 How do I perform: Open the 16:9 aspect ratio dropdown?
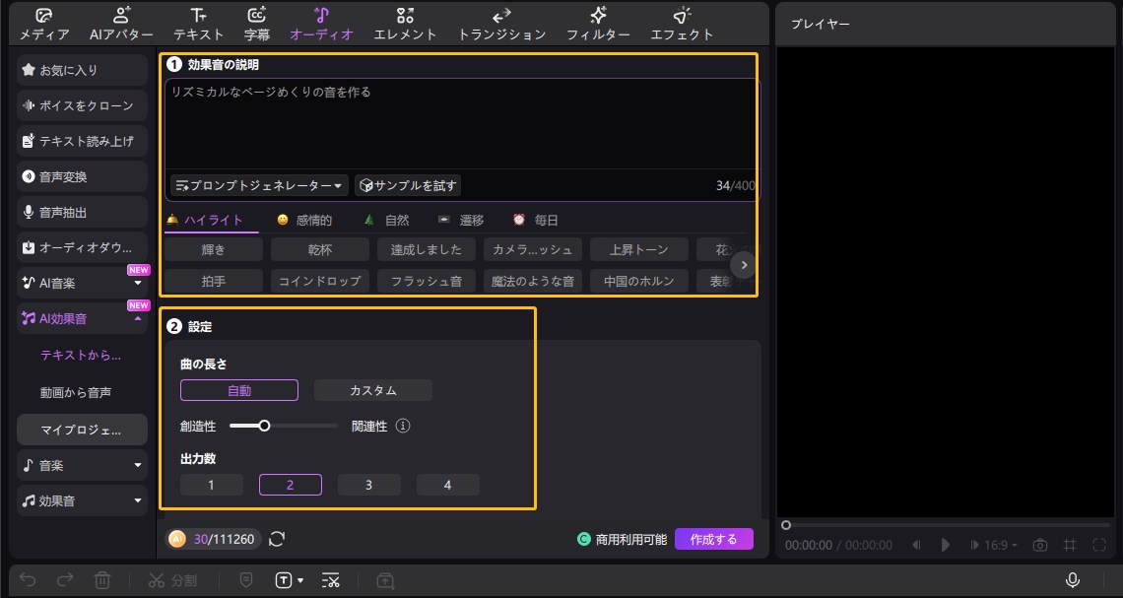coord(999,544)
